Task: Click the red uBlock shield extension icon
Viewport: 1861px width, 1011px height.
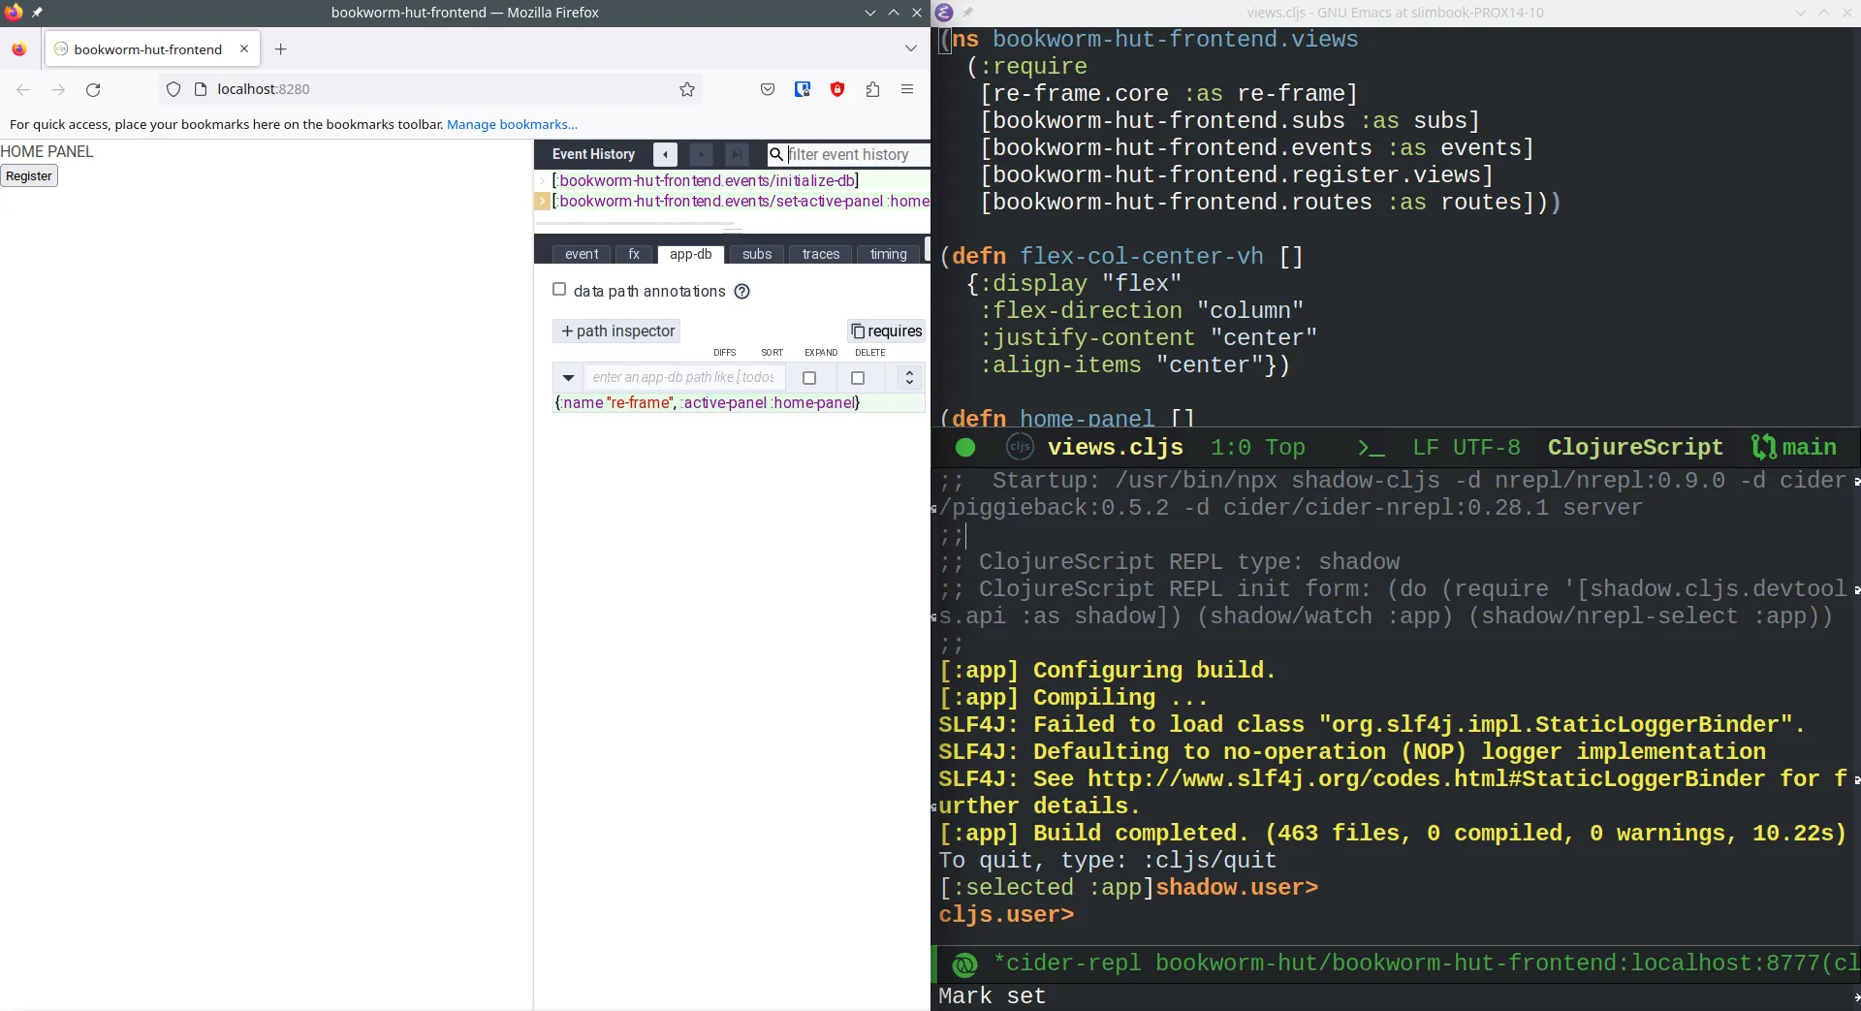Action: pyautogui.click(x=837, y=89)
